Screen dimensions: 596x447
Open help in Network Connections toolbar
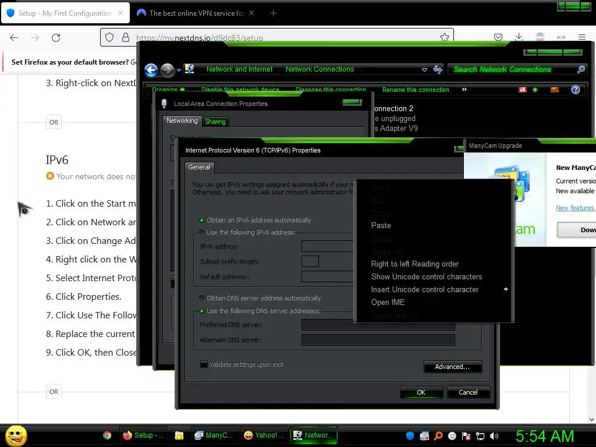[576, 90]
